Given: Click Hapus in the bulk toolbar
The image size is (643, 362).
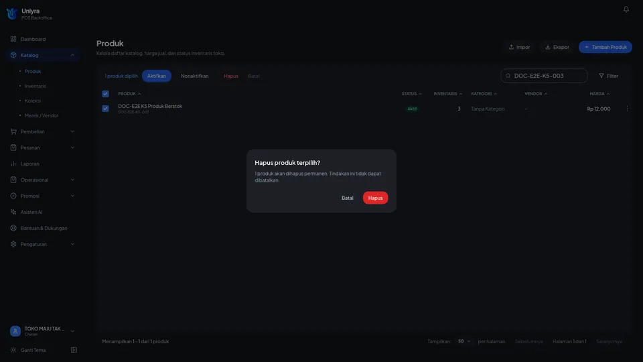Looking at the screenshot, I should pos(231,76).
